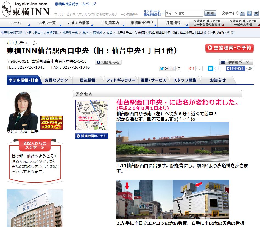Open the ホーム menu
Image resolution: width=260 pixels, height=227 pixels.
[16, 23]
